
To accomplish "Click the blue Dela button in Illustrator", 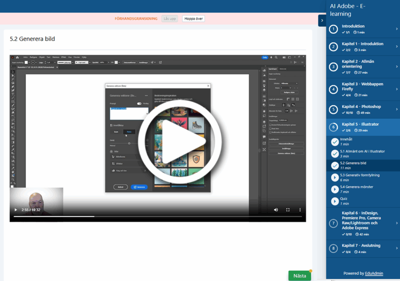I will (265, 58).
